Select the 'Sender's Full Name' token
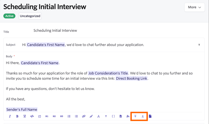The height and width of the screenshot is (124, 209). 22,109
